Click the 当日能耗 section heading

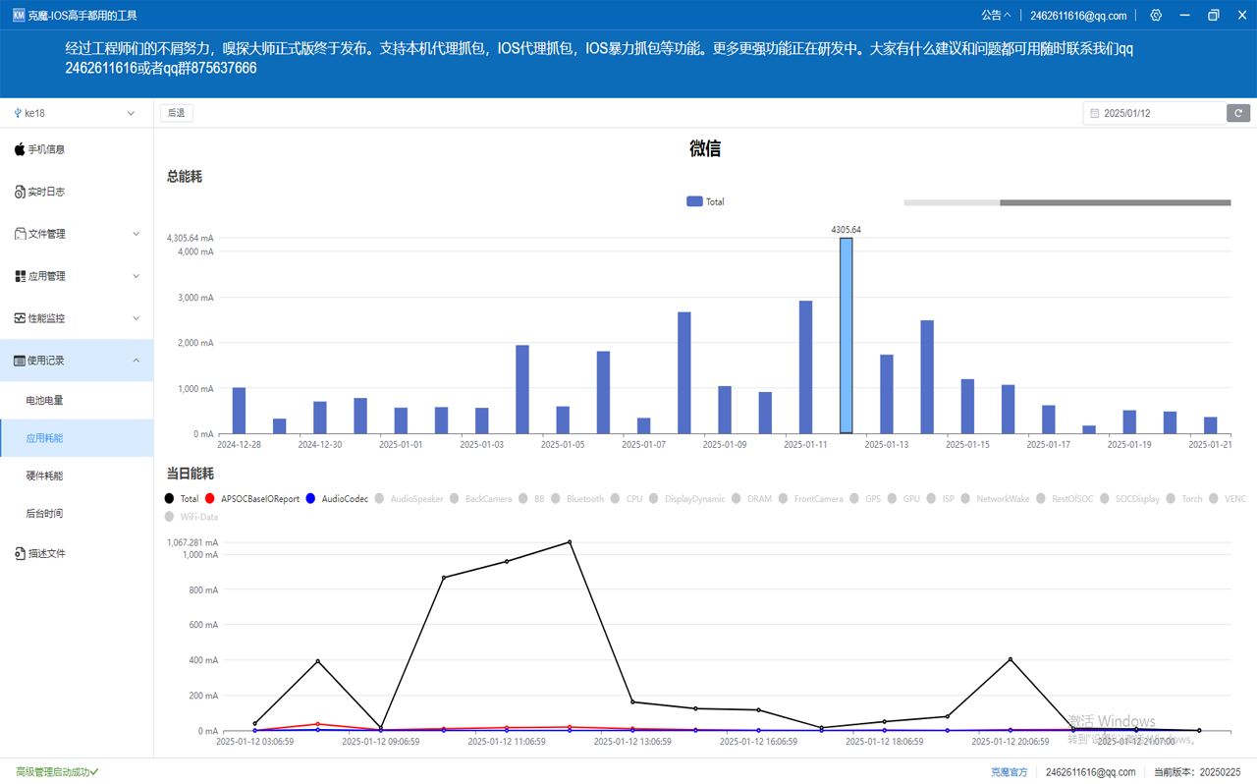click(191, 474)
